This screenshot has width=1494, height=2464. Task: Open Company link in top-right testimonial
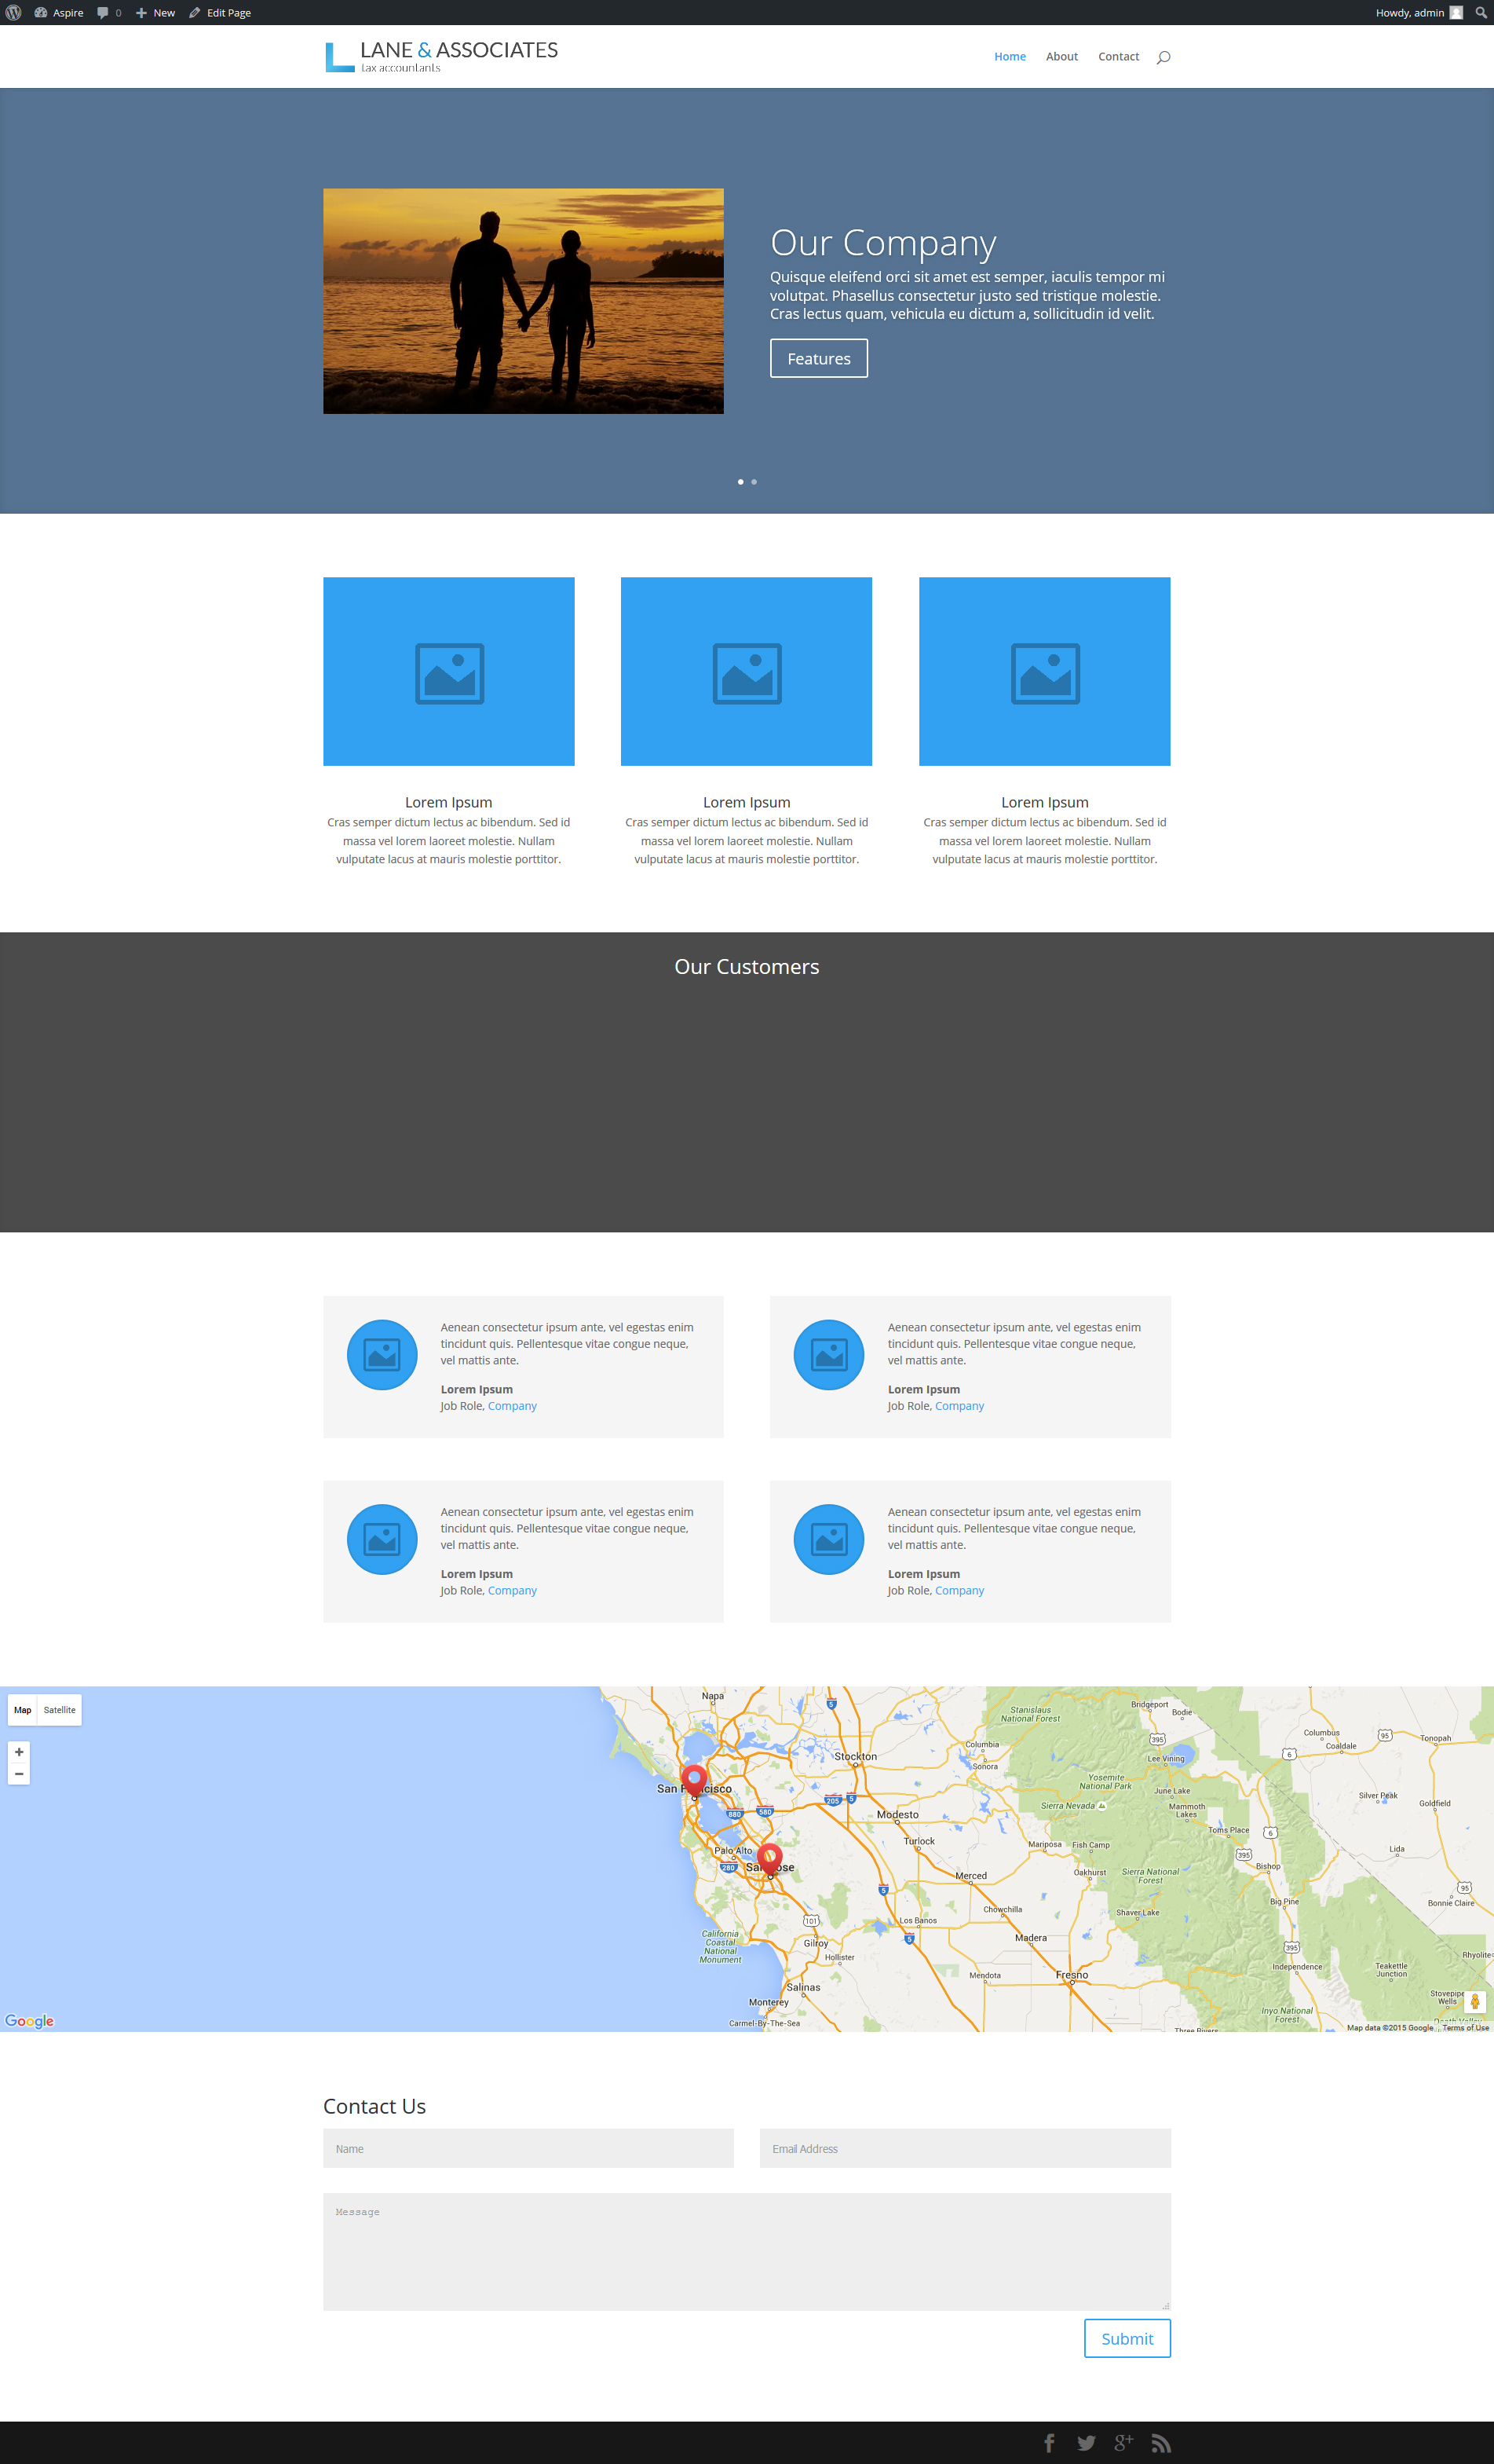click(x=959, y=1406)
